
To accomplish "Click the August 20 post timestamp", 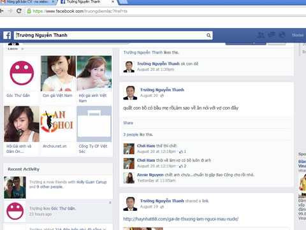I will click(x=149, y=96).
